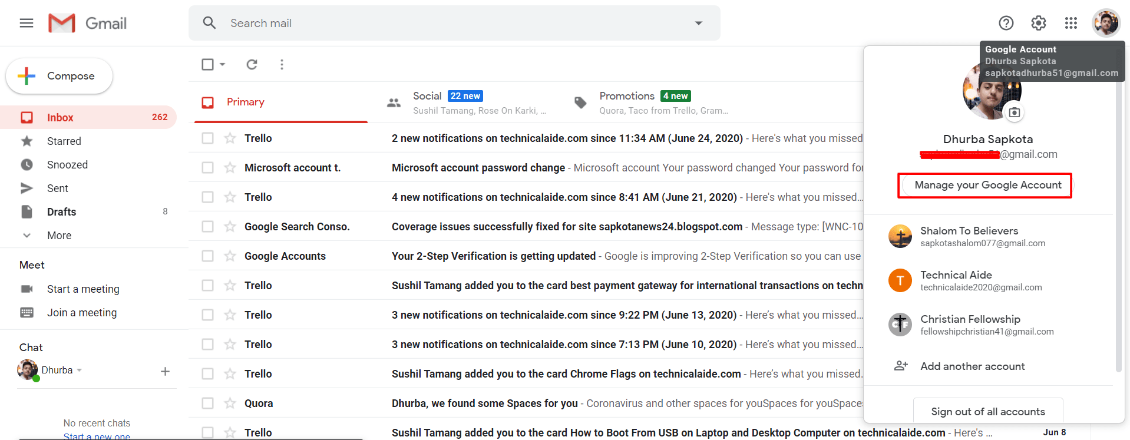Switch to the Primary tab
Image resolution: width=1130 pixels, height=440 pixels.
click(x=281, y=102)
